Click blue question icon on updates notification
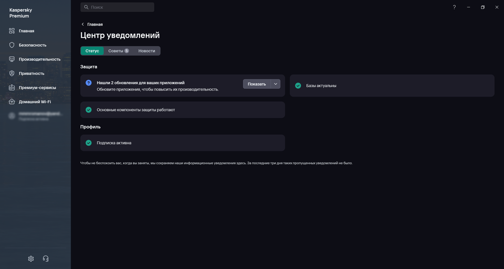This screenshot has width=504, height=269. 88,83
